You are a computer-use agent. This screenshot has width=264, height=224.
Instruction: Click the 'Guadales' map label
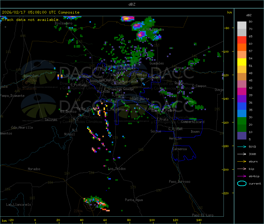[x=157, y=63]
